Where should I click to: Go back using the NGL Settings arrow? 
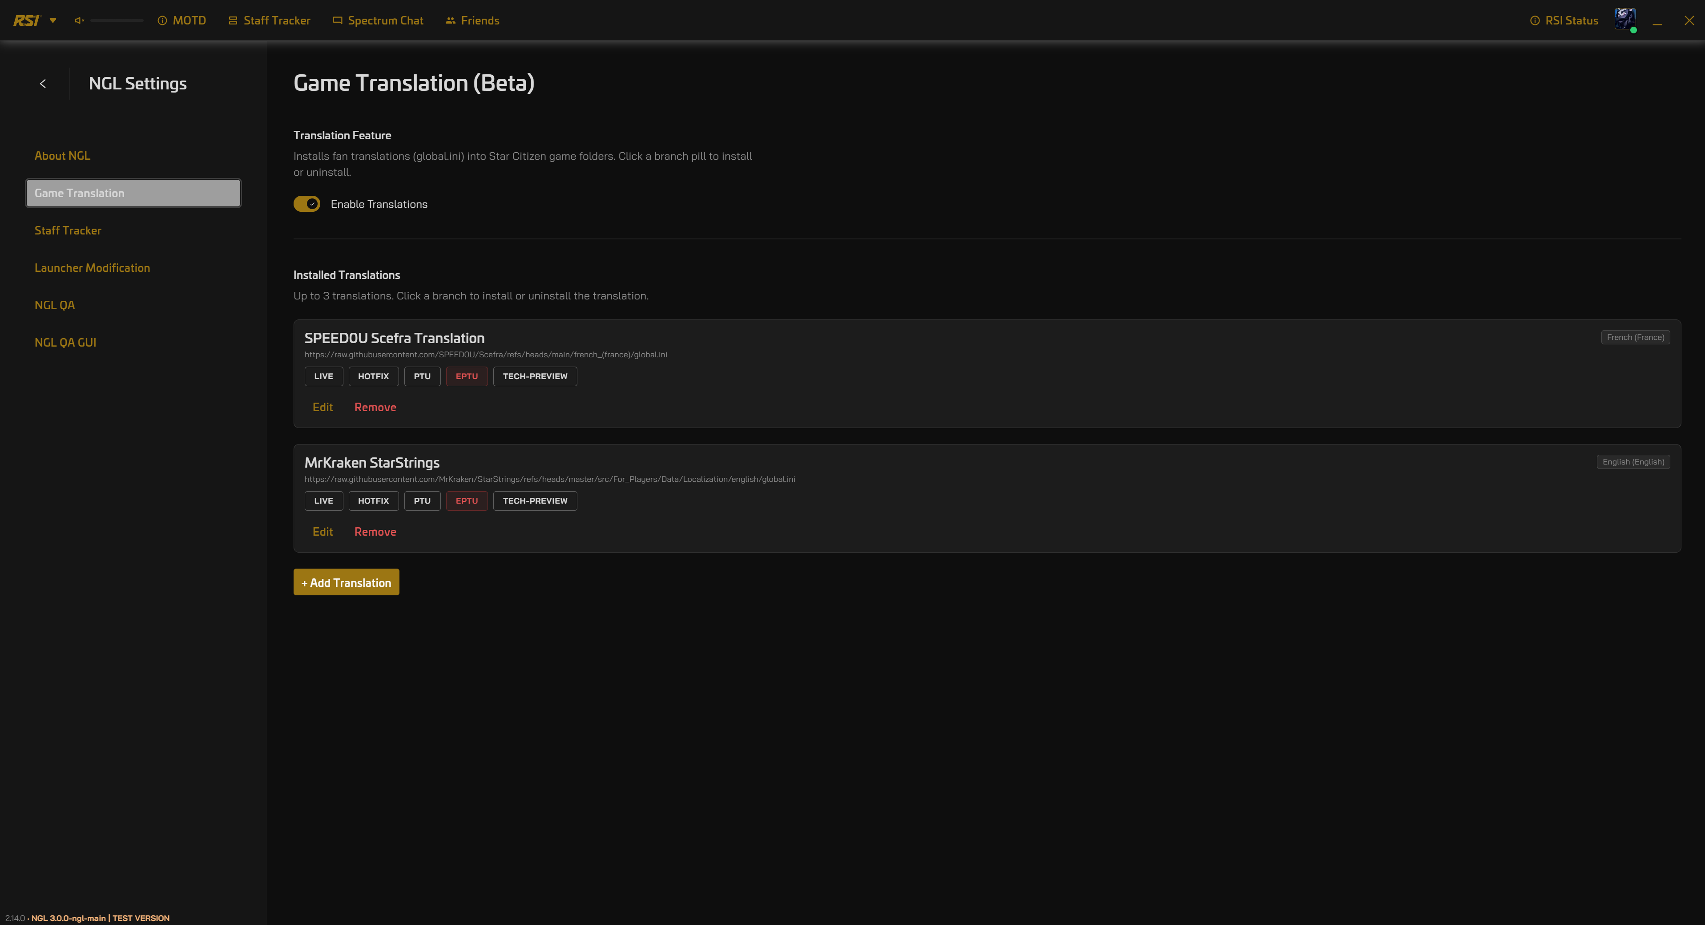pos(43,84)
